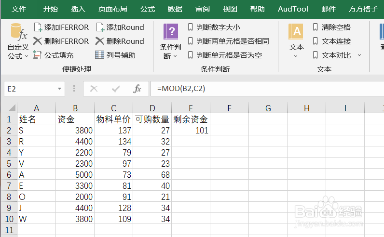Click the insert function fx button
This screenshot has height=237, width=384.
137,89
